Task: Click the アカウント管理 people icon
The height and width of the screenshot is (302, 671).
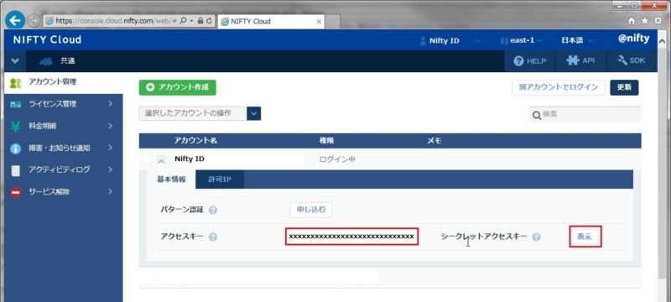Action: tap(15, 83)
